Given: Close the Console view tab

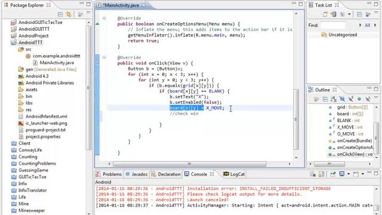Looking at the screenshot, I should coord(212,174).
